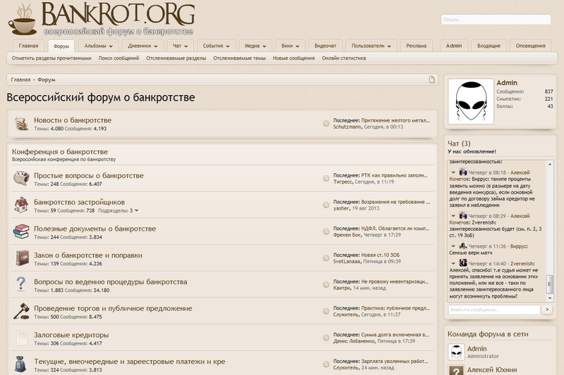This screenshot has height=375, width=564.
Task: Switch to the Видеочат tab
Action: tap(325, 46)
